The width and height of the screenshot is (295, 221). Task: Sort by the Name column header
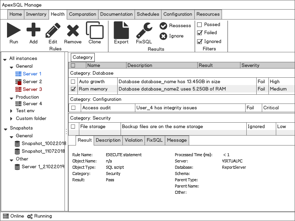point(106,66)
